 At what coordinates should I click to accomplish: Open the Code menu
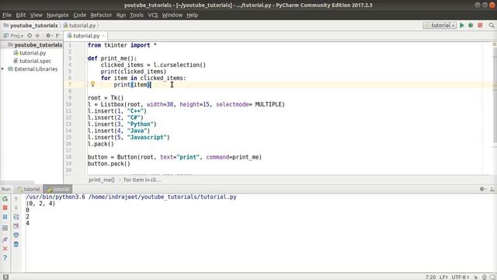79,15
